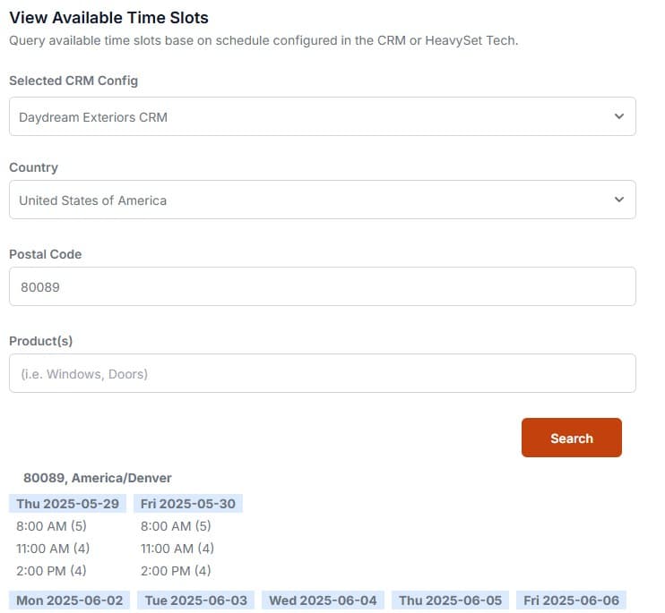The height and width of the screenshot is (613, 665).
Task: Select the Fri 2025-05-30 date header
Action: click(x=188, y=504)
